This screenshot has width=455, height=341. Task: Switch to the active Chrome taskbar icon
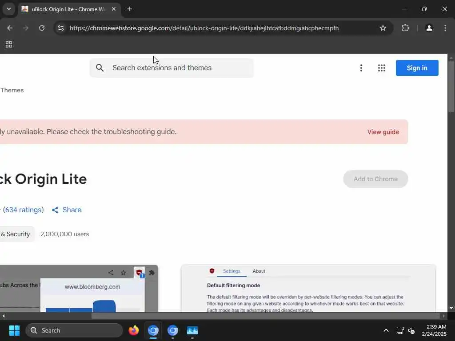[x=153, y=330]
